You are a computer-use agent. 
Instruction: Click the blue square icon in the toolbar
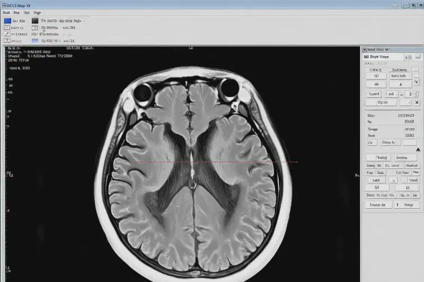[7, 21]
